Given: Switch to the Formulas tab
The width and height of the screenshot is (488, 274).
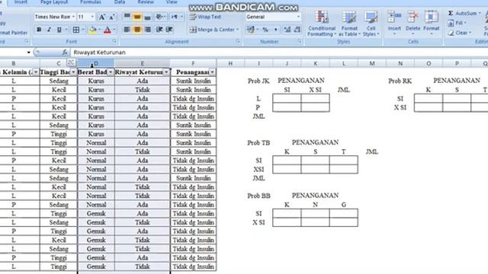Looking at the screenshot, I should pos(91,2).
